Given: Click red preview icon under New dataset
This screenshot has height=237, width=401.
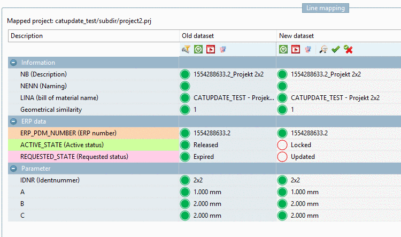Looking at the screenshot, I should 295,49.
